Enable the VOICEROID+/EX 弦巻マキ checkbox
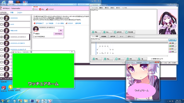The height and width of the screenshot is (103, 184). (x=2, y=43)
